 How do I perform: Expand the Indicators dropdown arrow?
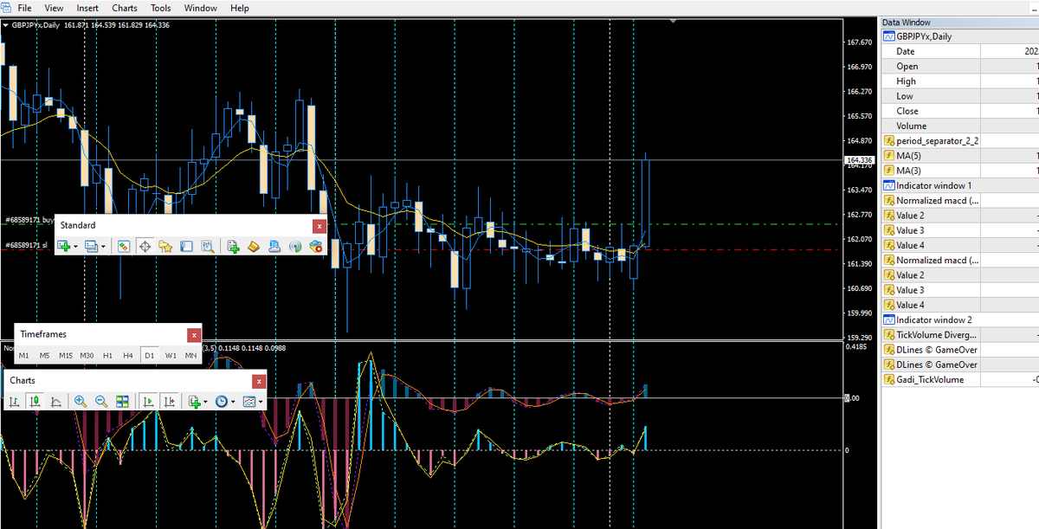206,403
